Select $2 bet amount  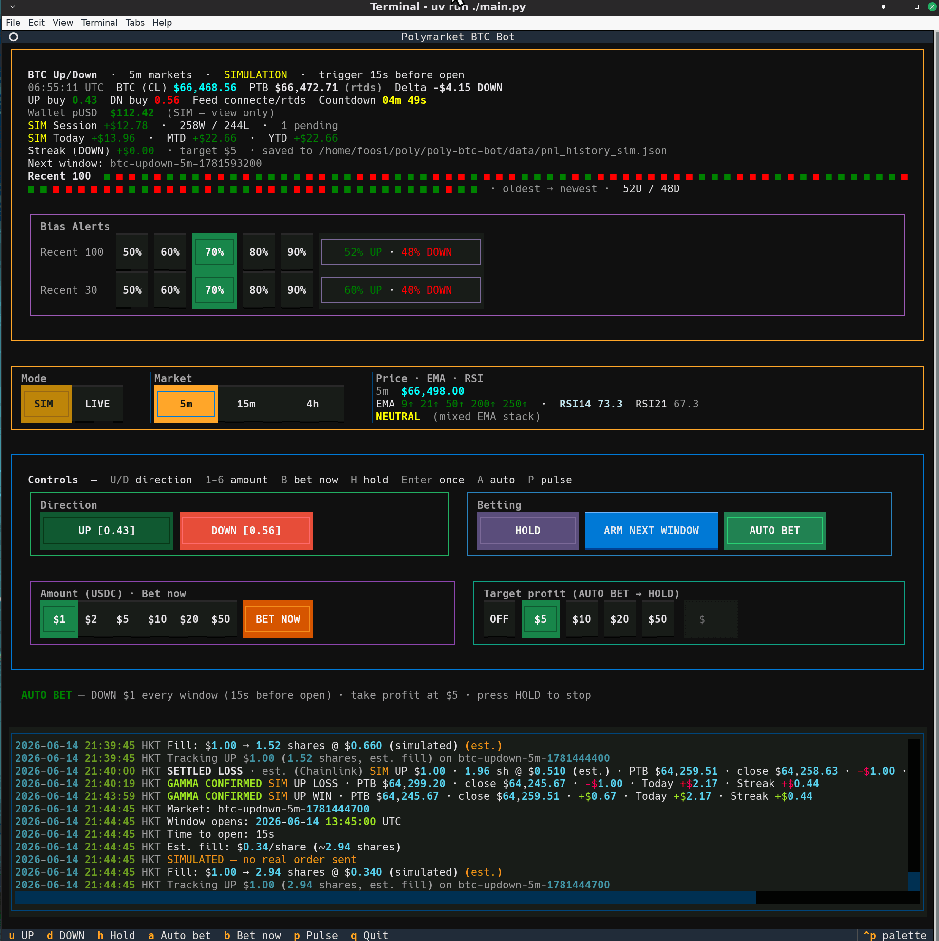coord(91,619)
